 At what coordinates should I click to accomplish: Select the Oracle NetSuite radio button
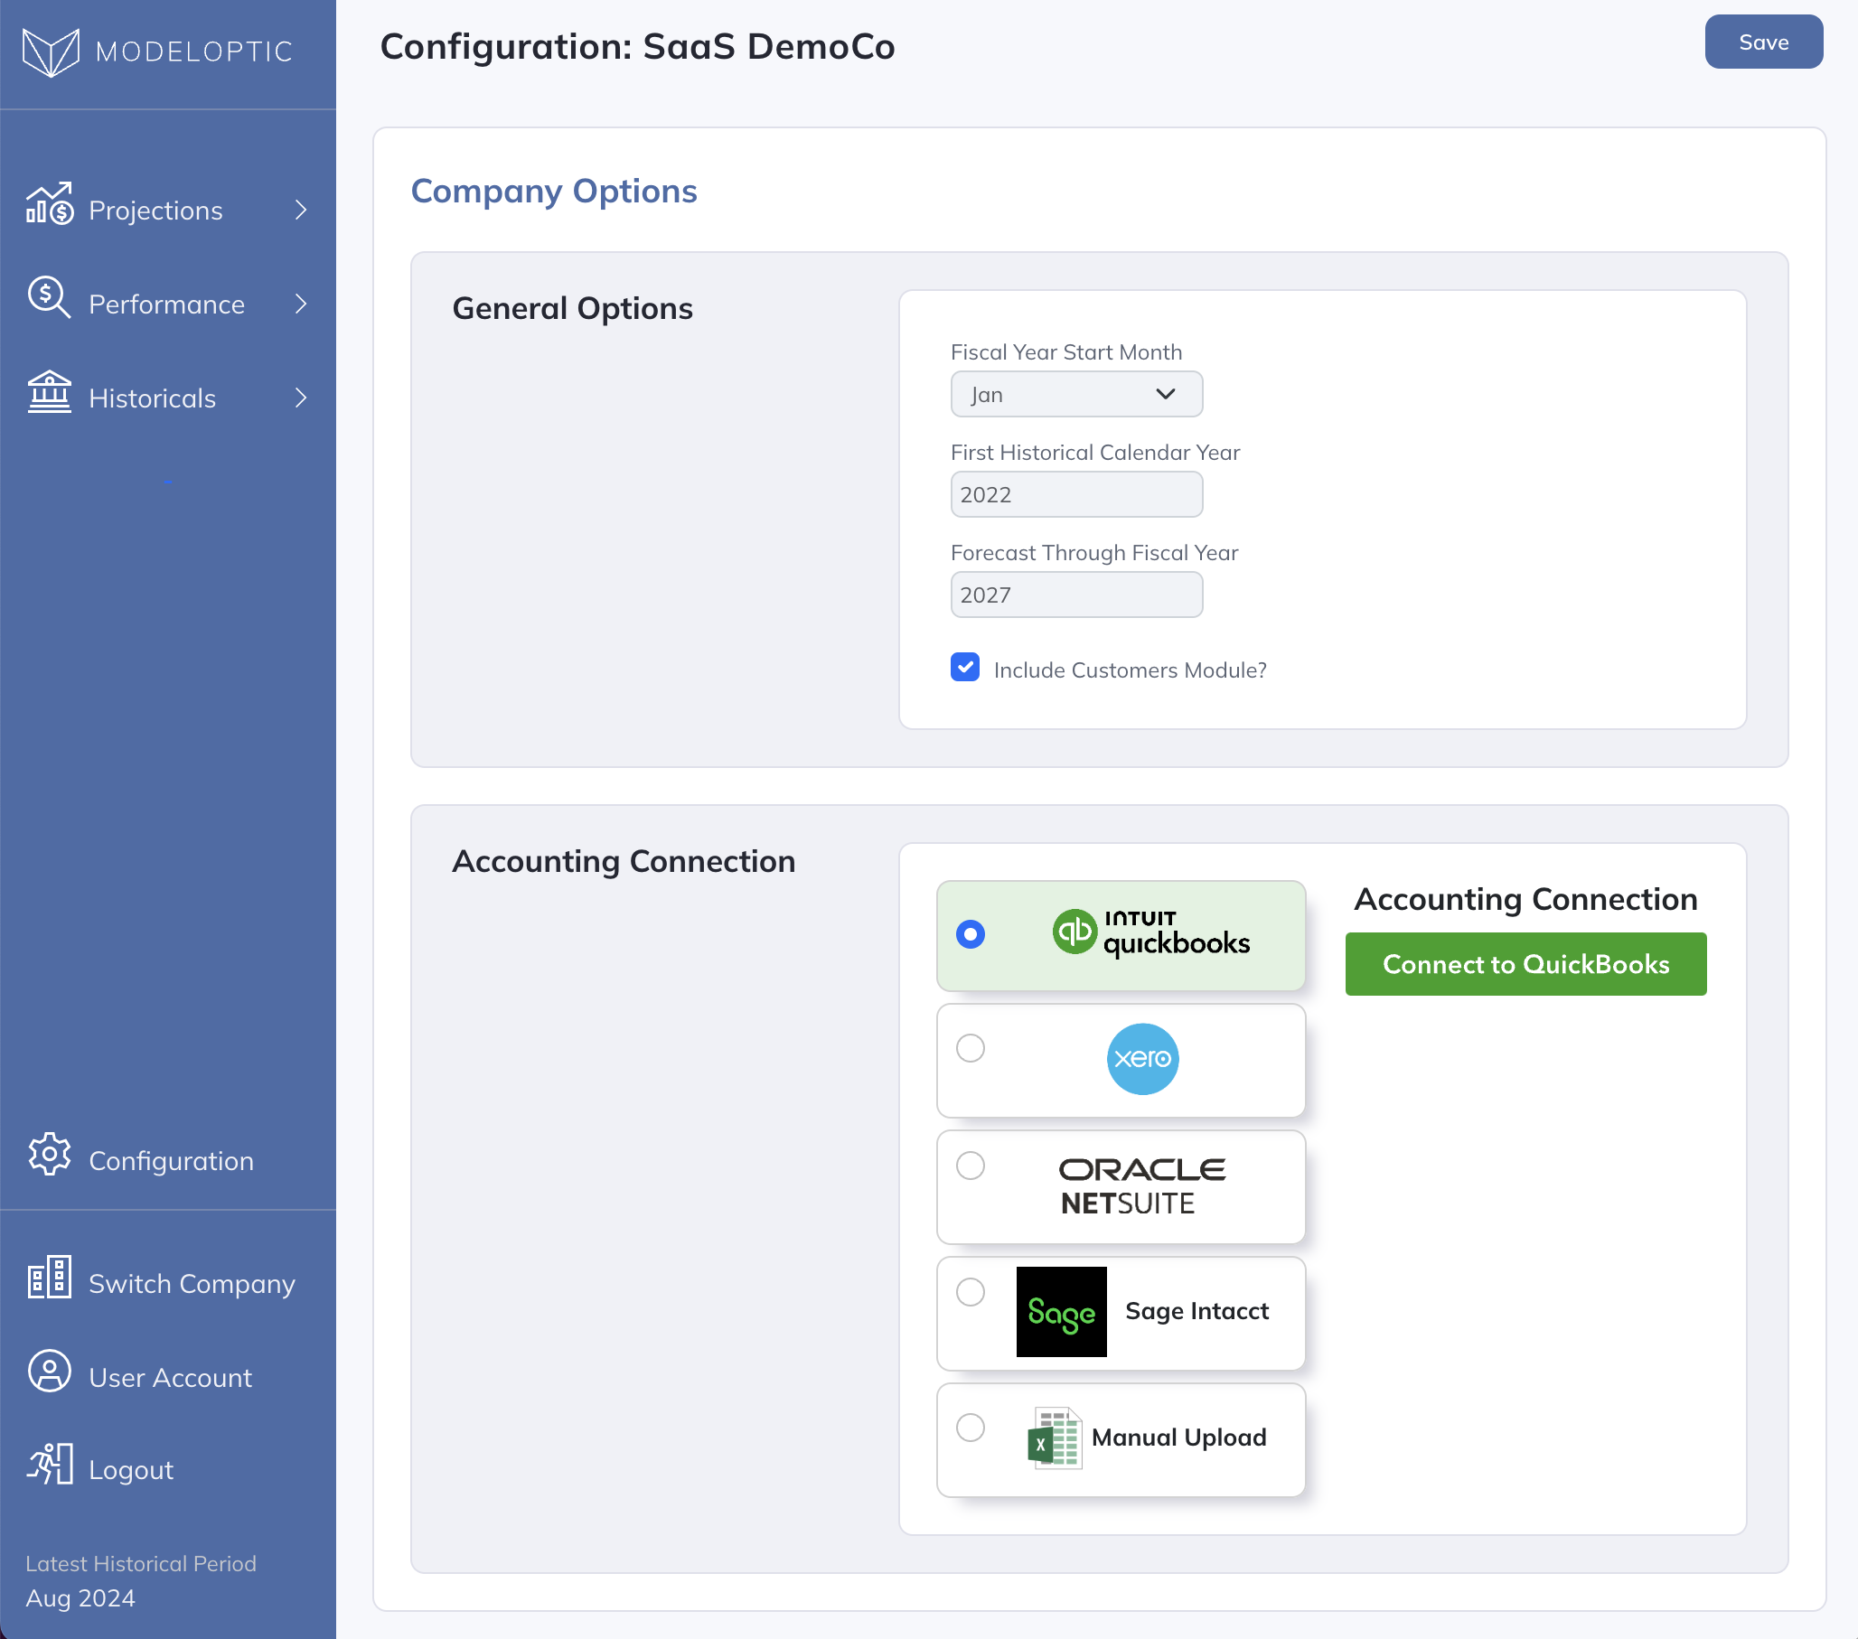[x=970, y=1166]
